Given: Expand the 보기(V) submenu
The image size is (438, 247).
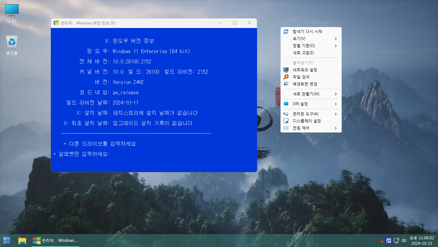Looking at the screenshot, I should point(336,39).
